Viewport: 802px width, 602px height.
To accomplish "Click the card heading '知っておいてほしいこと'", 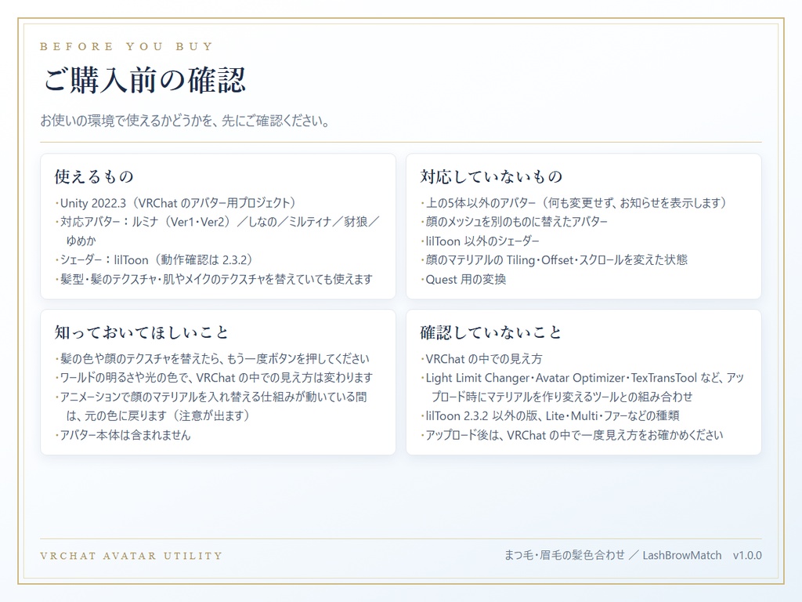I will pos(142,332).
